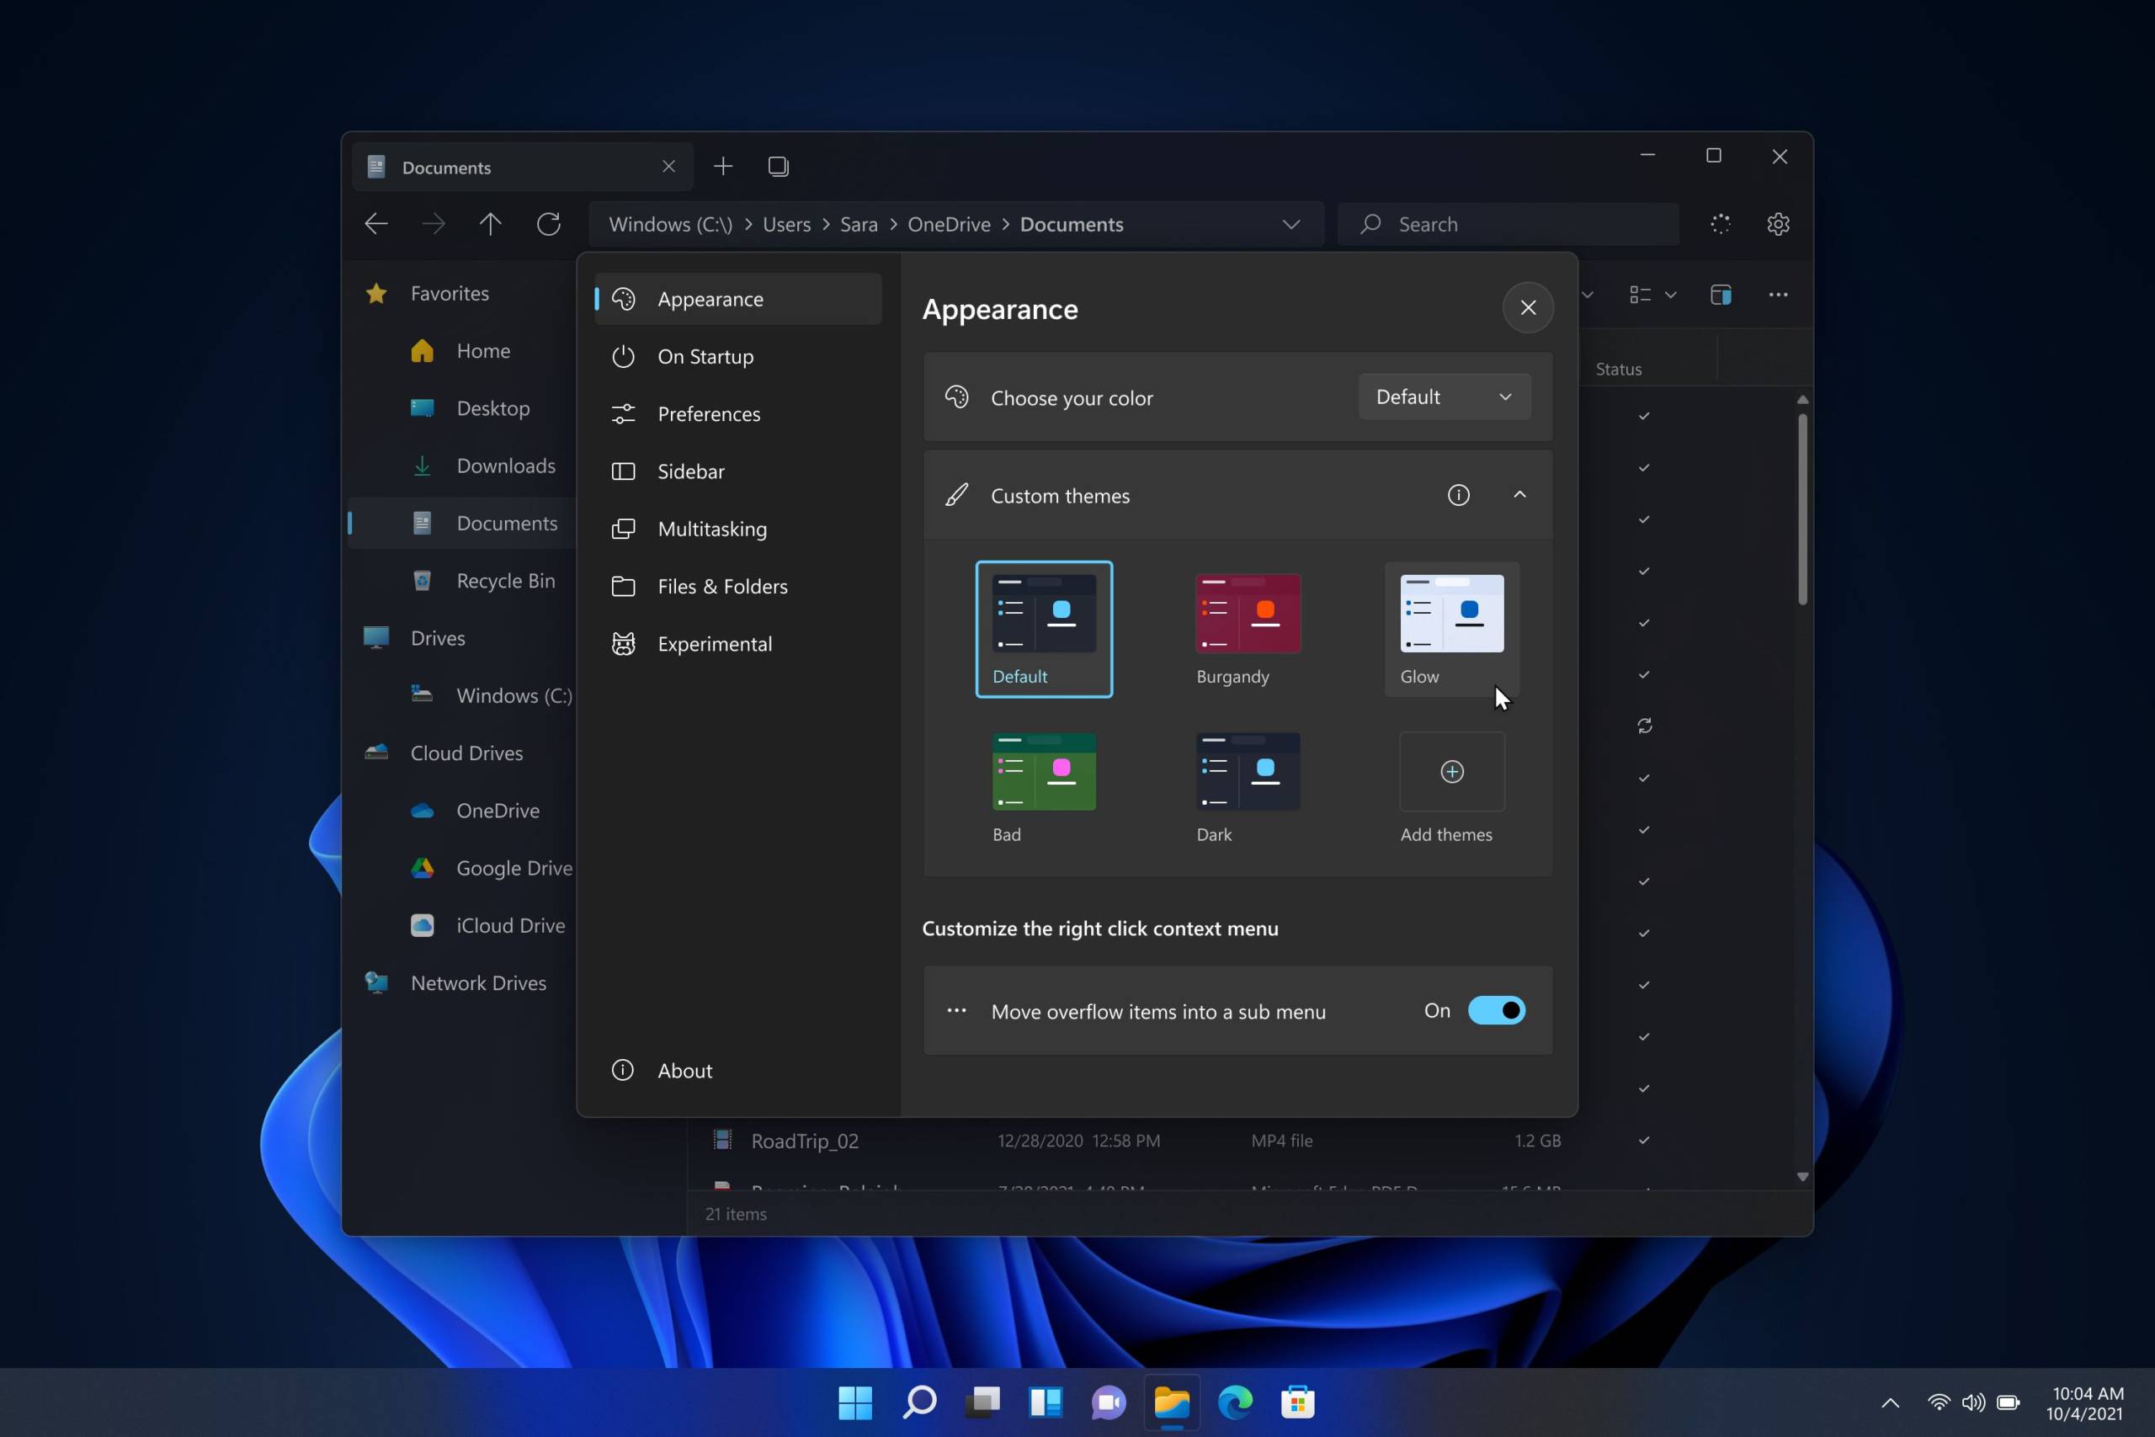The image size is (2155, 1437).
Task: Switch to the On Startup section
Action: [x=705, y=356]
